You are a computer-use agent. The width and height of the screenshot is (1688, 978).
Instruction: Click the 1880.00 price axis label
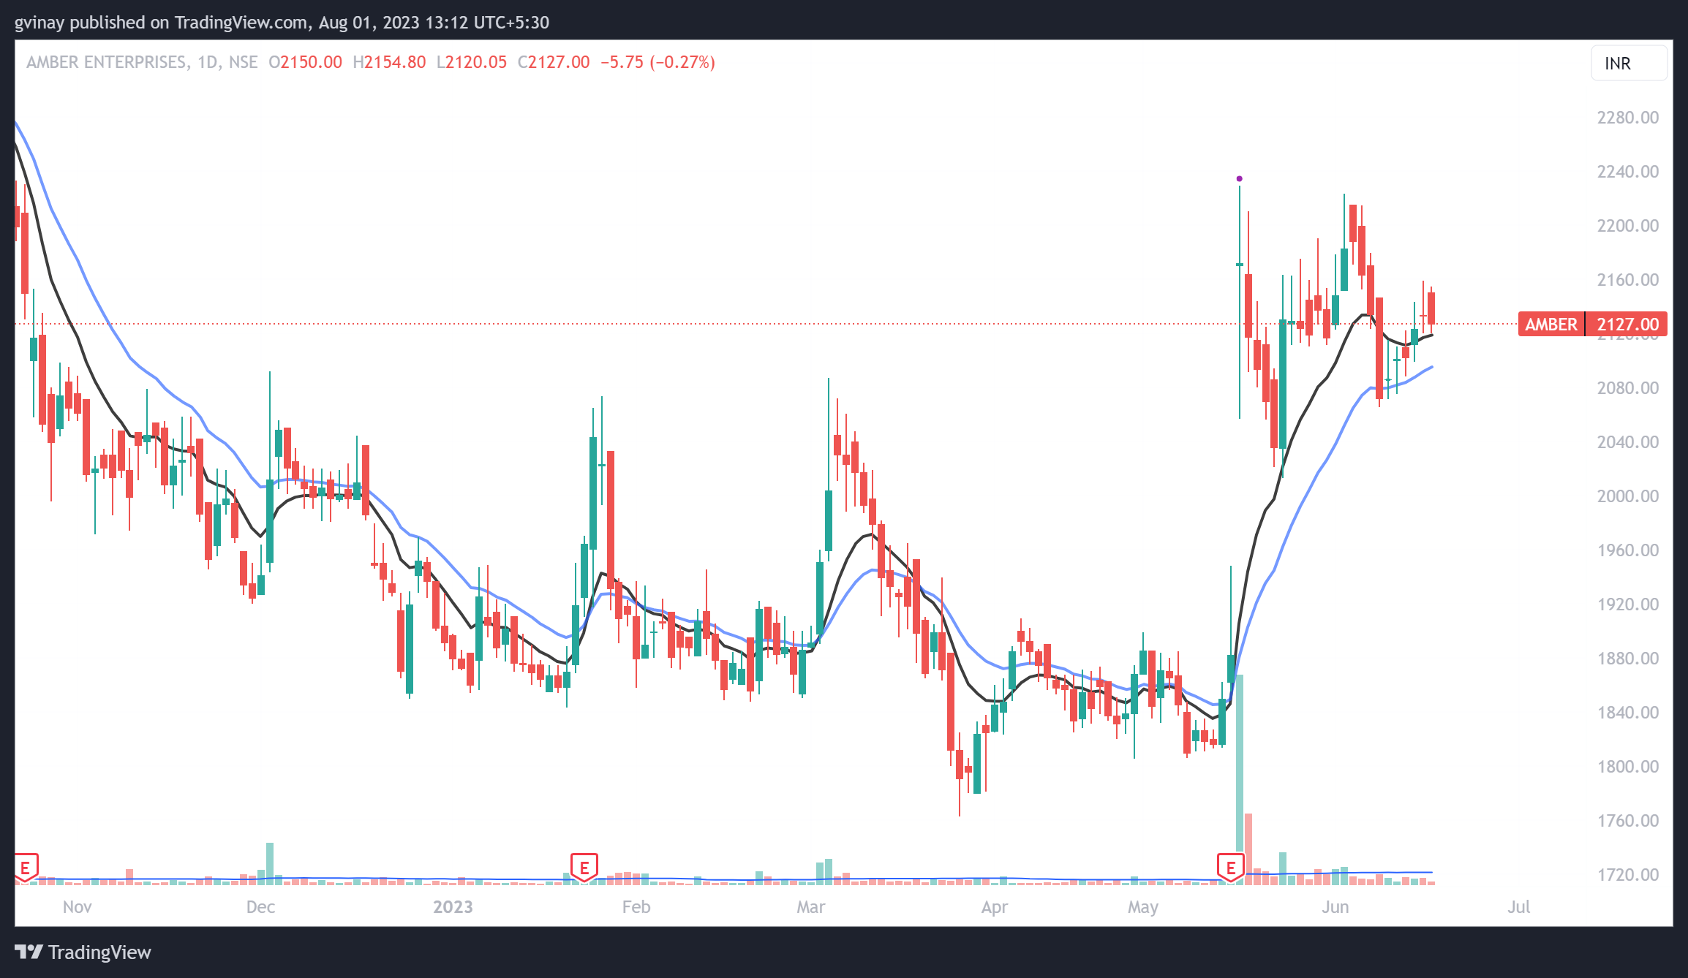click(1627, 659)
